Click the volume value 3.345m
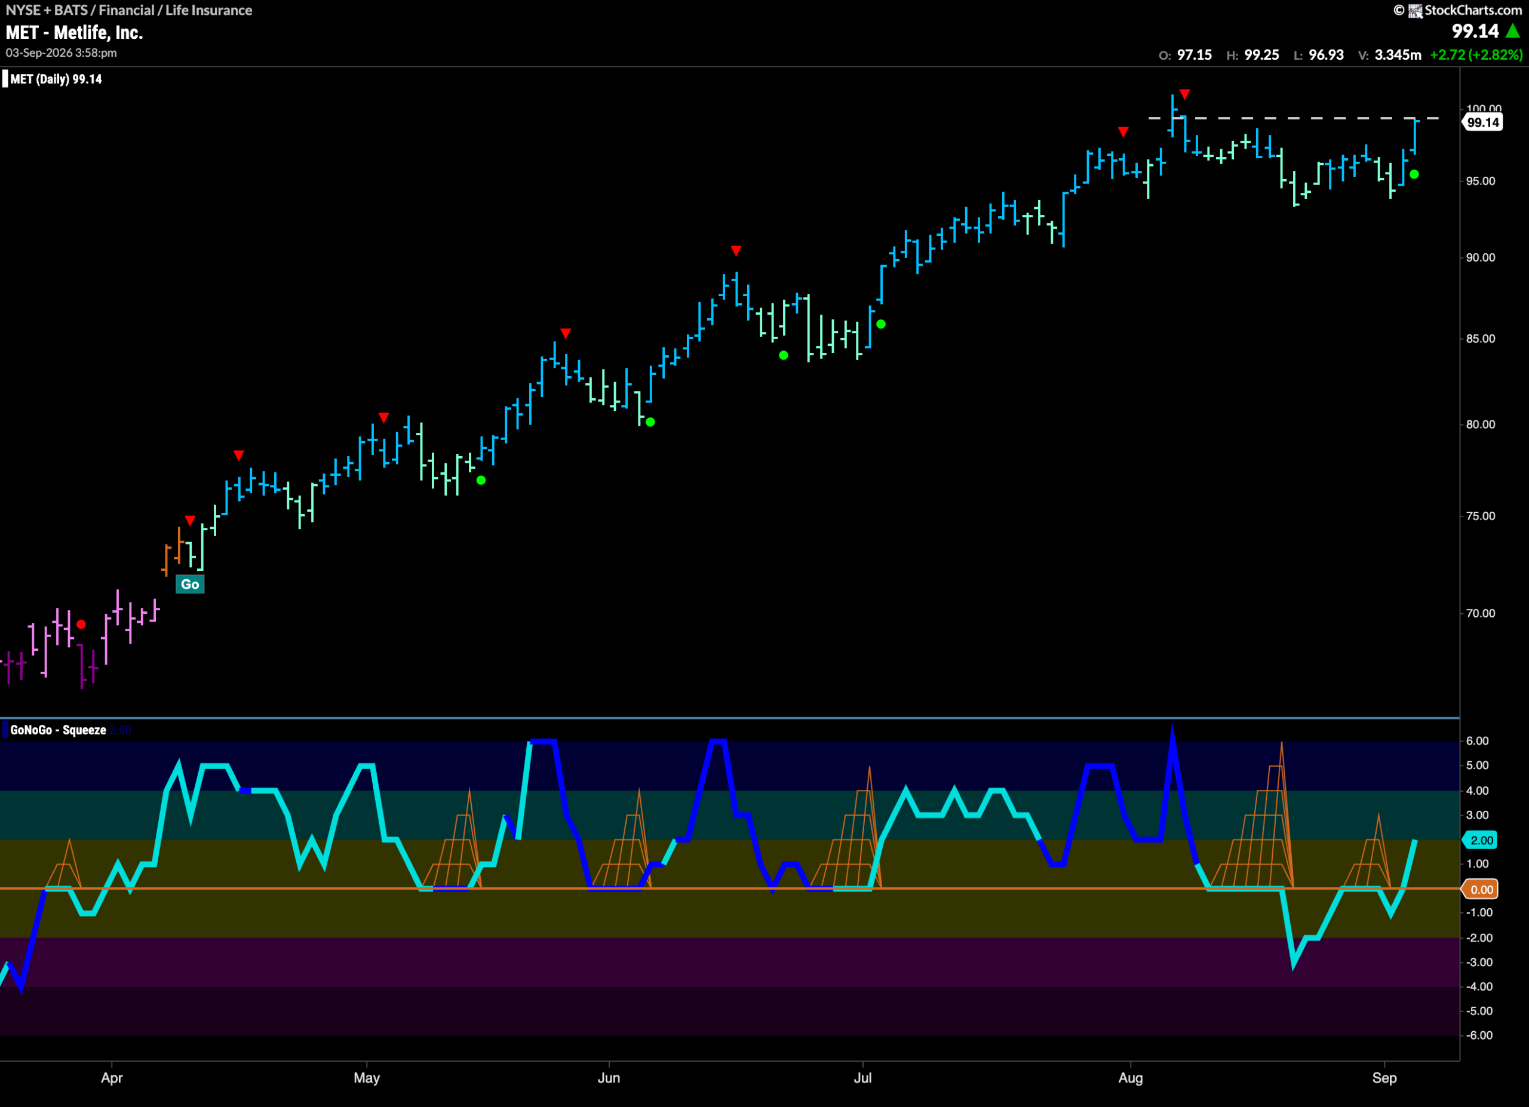Image resolution: width=1529 pixels, height=1107 pixels. click(x=1398, y=54)
